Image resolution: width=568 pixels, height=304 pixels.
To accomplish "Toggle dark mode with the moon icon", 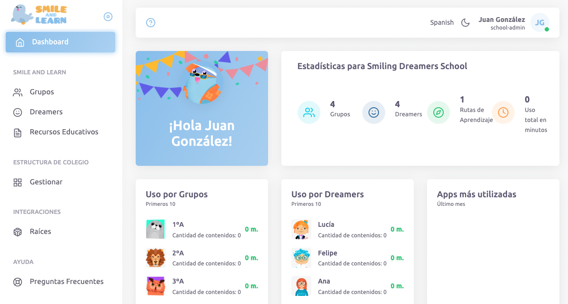I will click(465, 22).
